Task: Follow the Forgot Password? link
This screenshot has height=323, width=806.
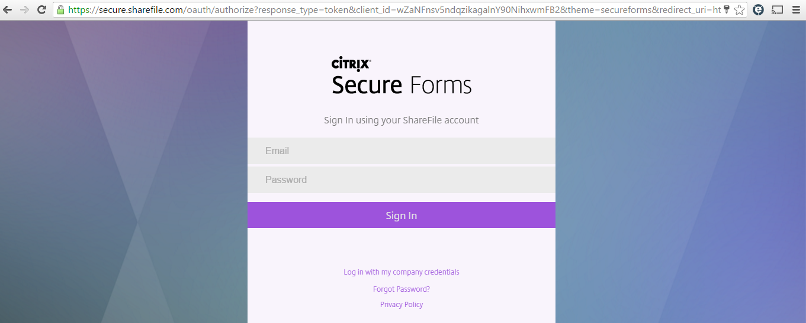Action: tap(402, 289)
